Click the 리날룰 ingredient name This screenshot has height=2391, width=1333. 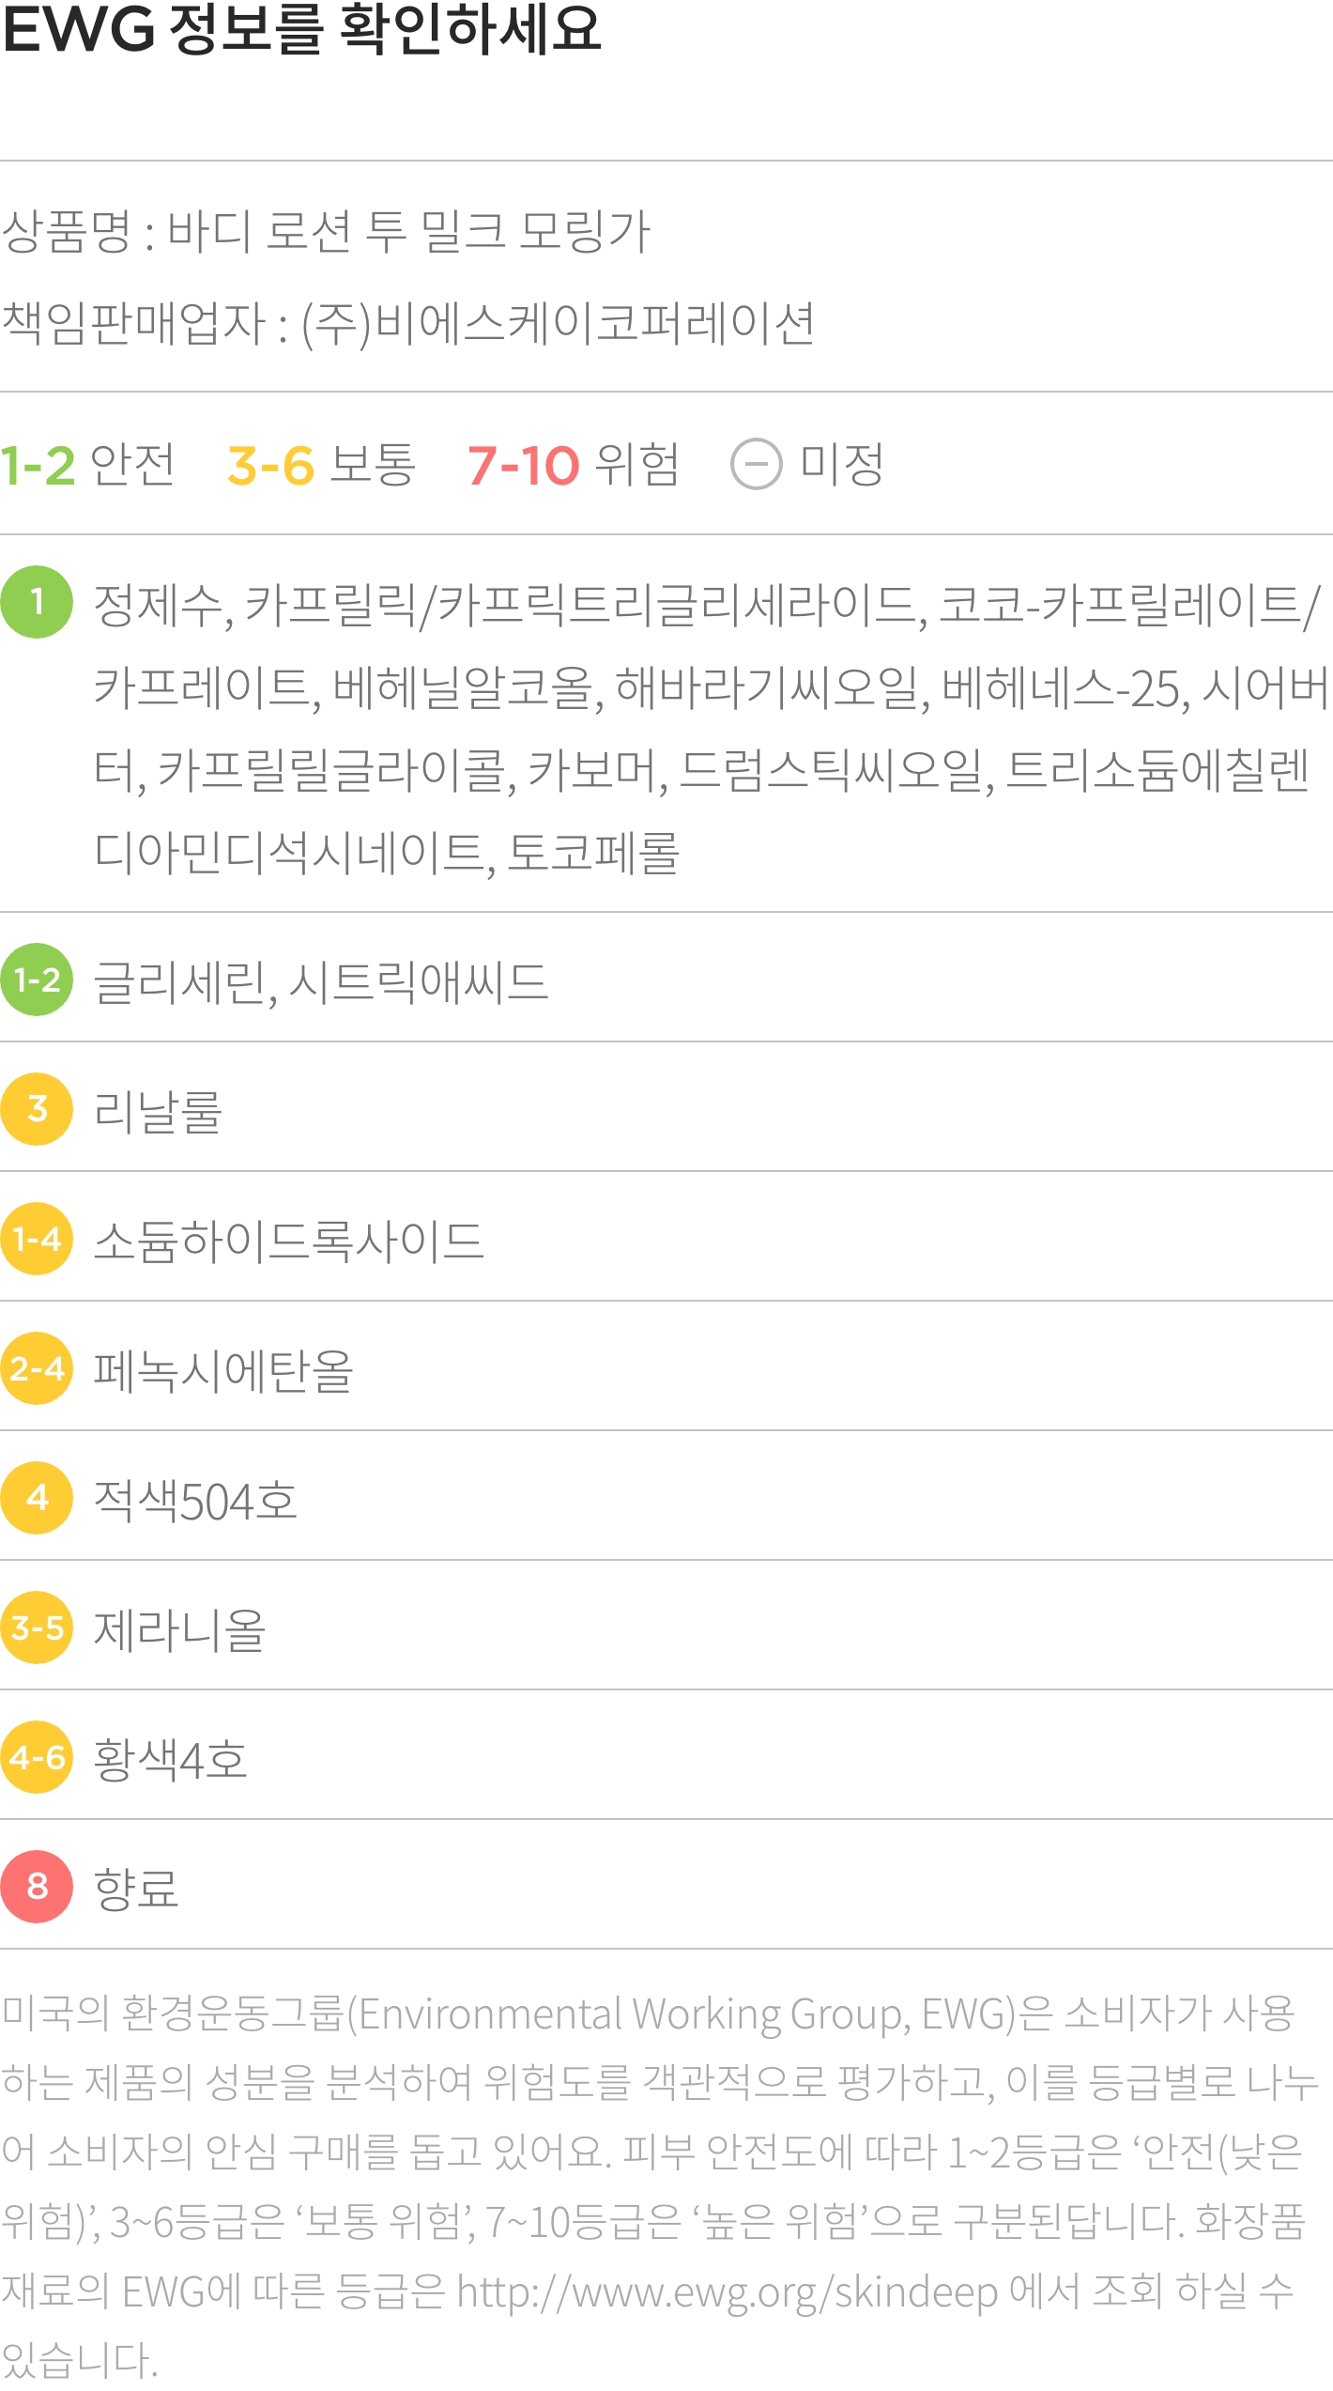[x=158, y=1111]
